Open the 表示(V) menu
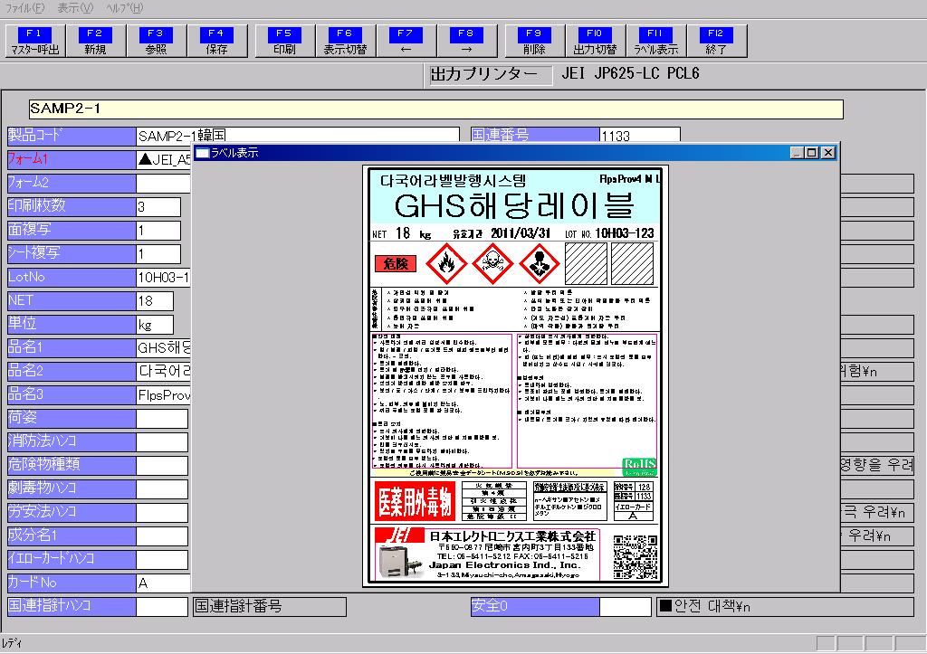 (x=75, y=7)
